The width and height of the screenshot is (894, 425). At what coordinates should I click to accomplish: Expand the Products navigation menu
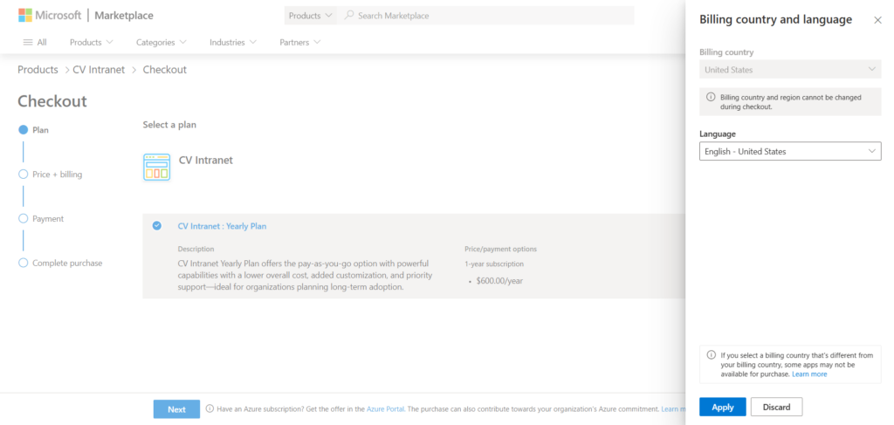[91, 42]
